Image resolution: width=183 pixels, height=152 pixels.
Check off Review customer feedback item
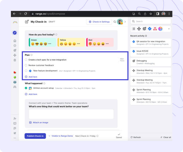26,65
